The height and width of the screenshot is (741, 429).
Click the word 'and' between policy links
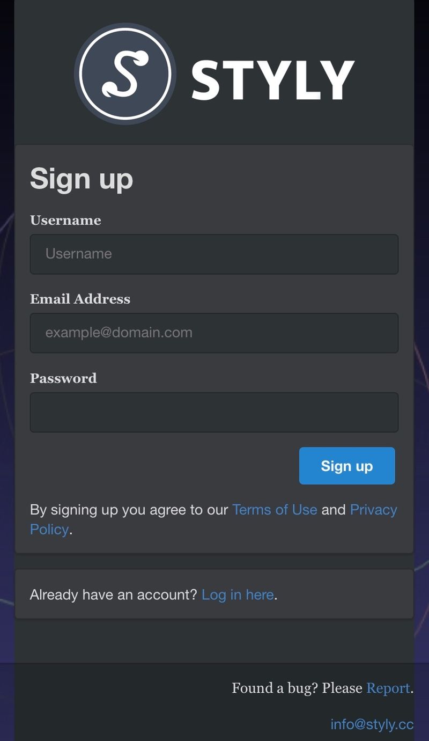[x=334, y=510]
